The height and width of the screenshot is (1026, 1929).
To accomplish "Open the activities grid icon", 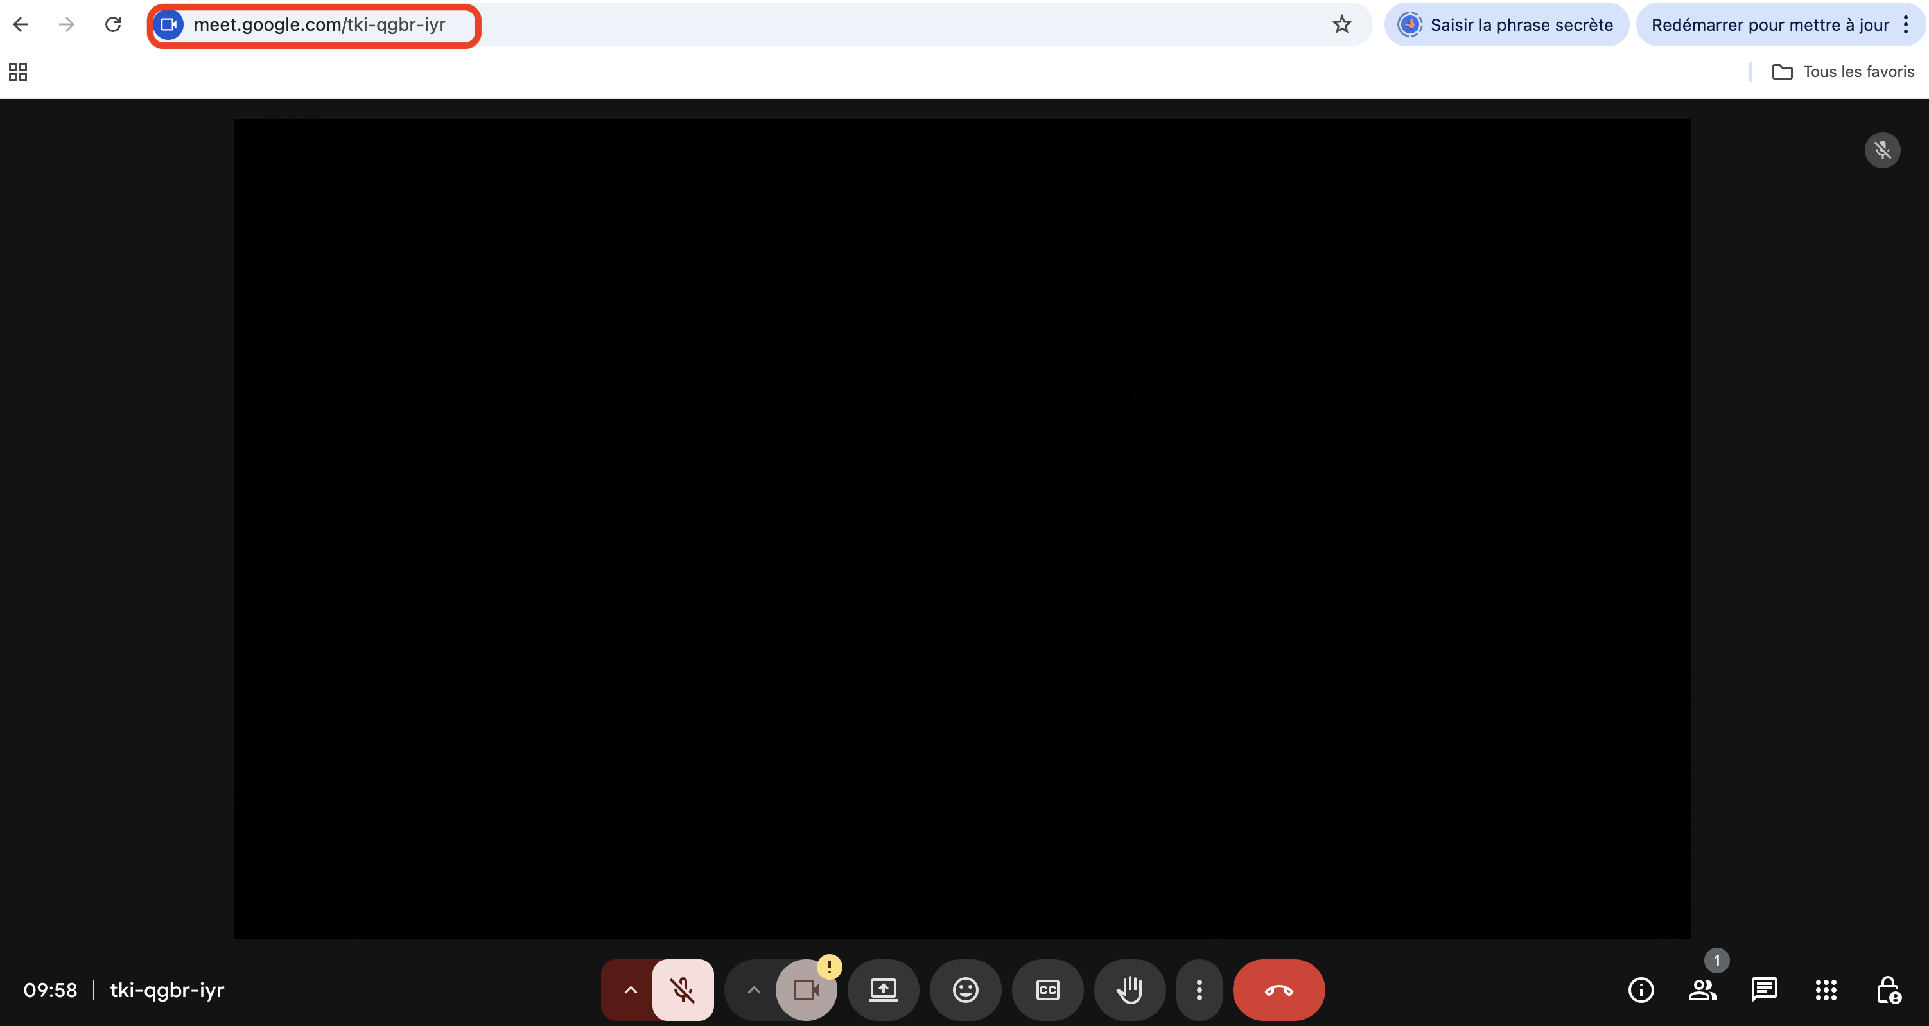I will (x=1826, y=989).
